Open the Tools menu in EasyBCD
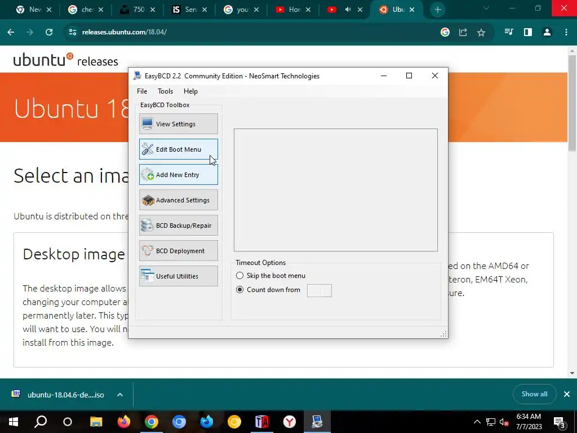 (165, 91)
